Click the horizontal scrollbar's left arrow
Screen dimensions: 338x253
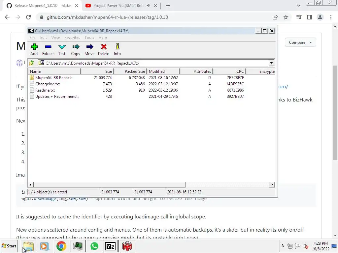click(31, 184)
